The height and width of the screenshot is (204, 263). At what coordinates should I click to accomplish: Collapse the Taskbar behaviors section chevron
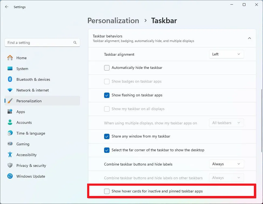(x=250, y=38)
